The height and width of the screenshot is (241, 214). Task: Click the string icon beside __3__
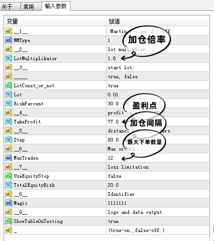[x=9, y=67]
